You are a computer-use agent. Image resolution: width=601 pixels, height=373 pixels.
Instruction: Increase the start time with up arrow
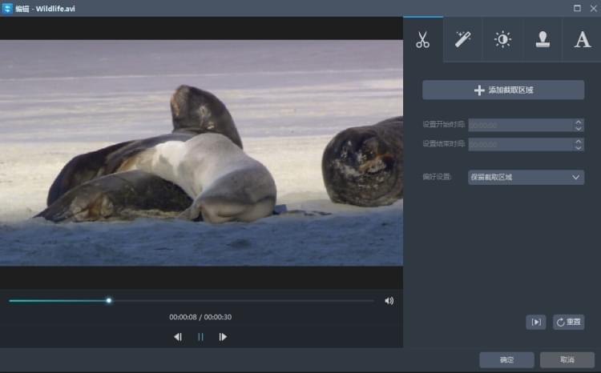coord(579,122)
